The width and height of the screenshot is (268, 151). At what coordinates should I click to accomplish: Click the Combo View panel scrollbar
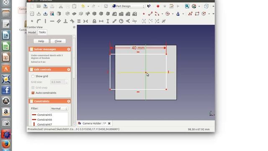click(74, 58)
